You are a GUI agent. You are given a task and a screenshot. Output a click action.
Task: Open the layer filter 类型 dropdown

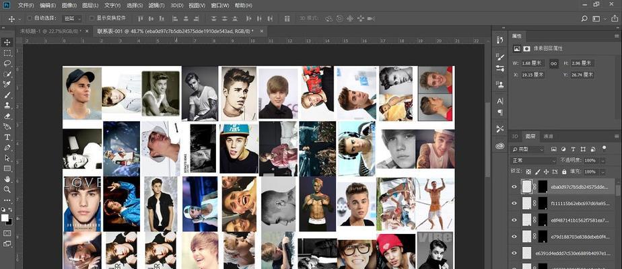(x=528, y=149)
